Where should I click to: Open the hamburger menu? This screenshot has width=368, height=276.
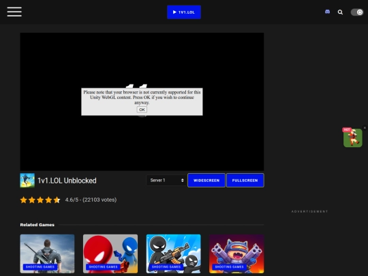[x=14, y=12]
